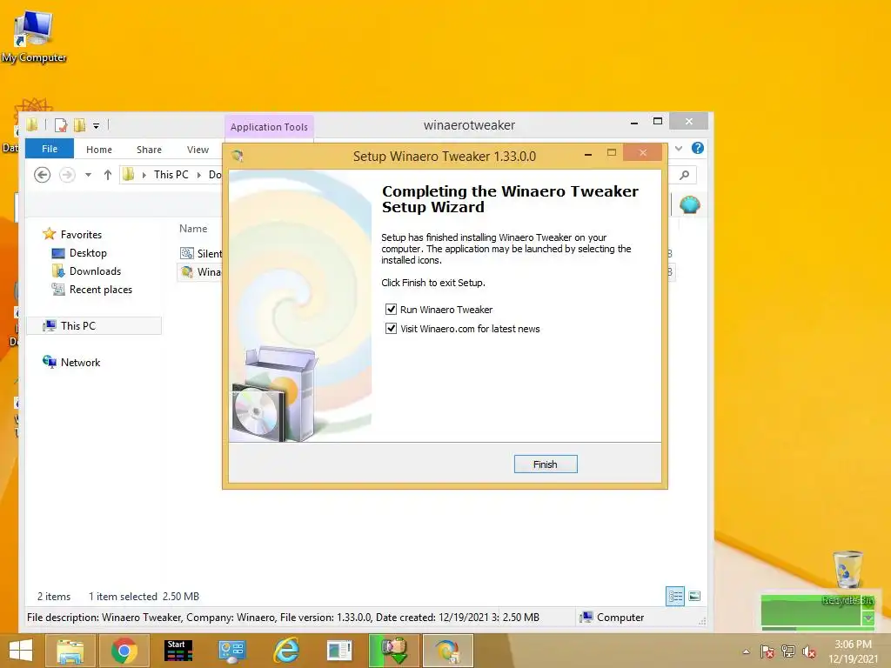This screenshot has height=668, width=891.
Task: Click the New folder quick access icon
Action: (79, 125)
